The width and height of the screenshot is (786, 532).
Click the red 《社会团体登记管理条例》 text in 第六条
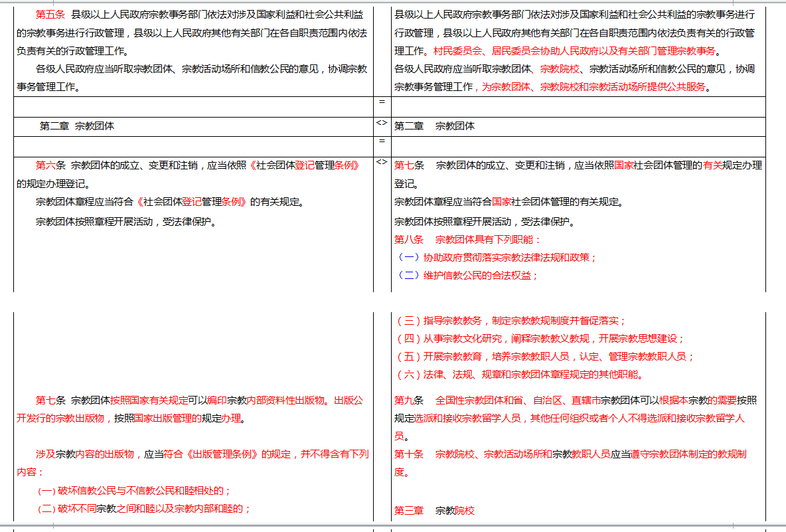[x=307, y=165]
